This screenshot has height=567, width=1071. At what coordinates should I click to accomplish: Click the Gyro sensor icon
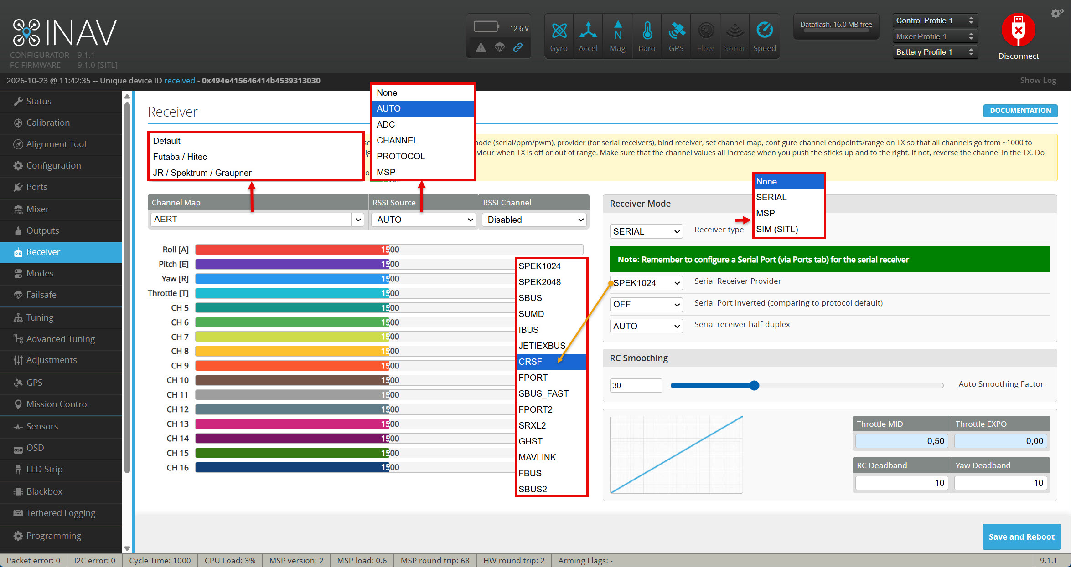pos(559,31)
